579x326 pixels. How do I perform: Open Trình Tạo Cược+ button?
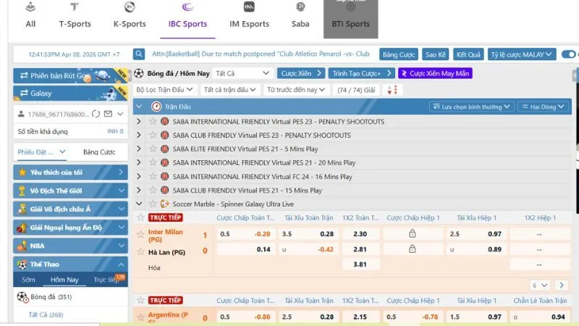click(361, 73)
